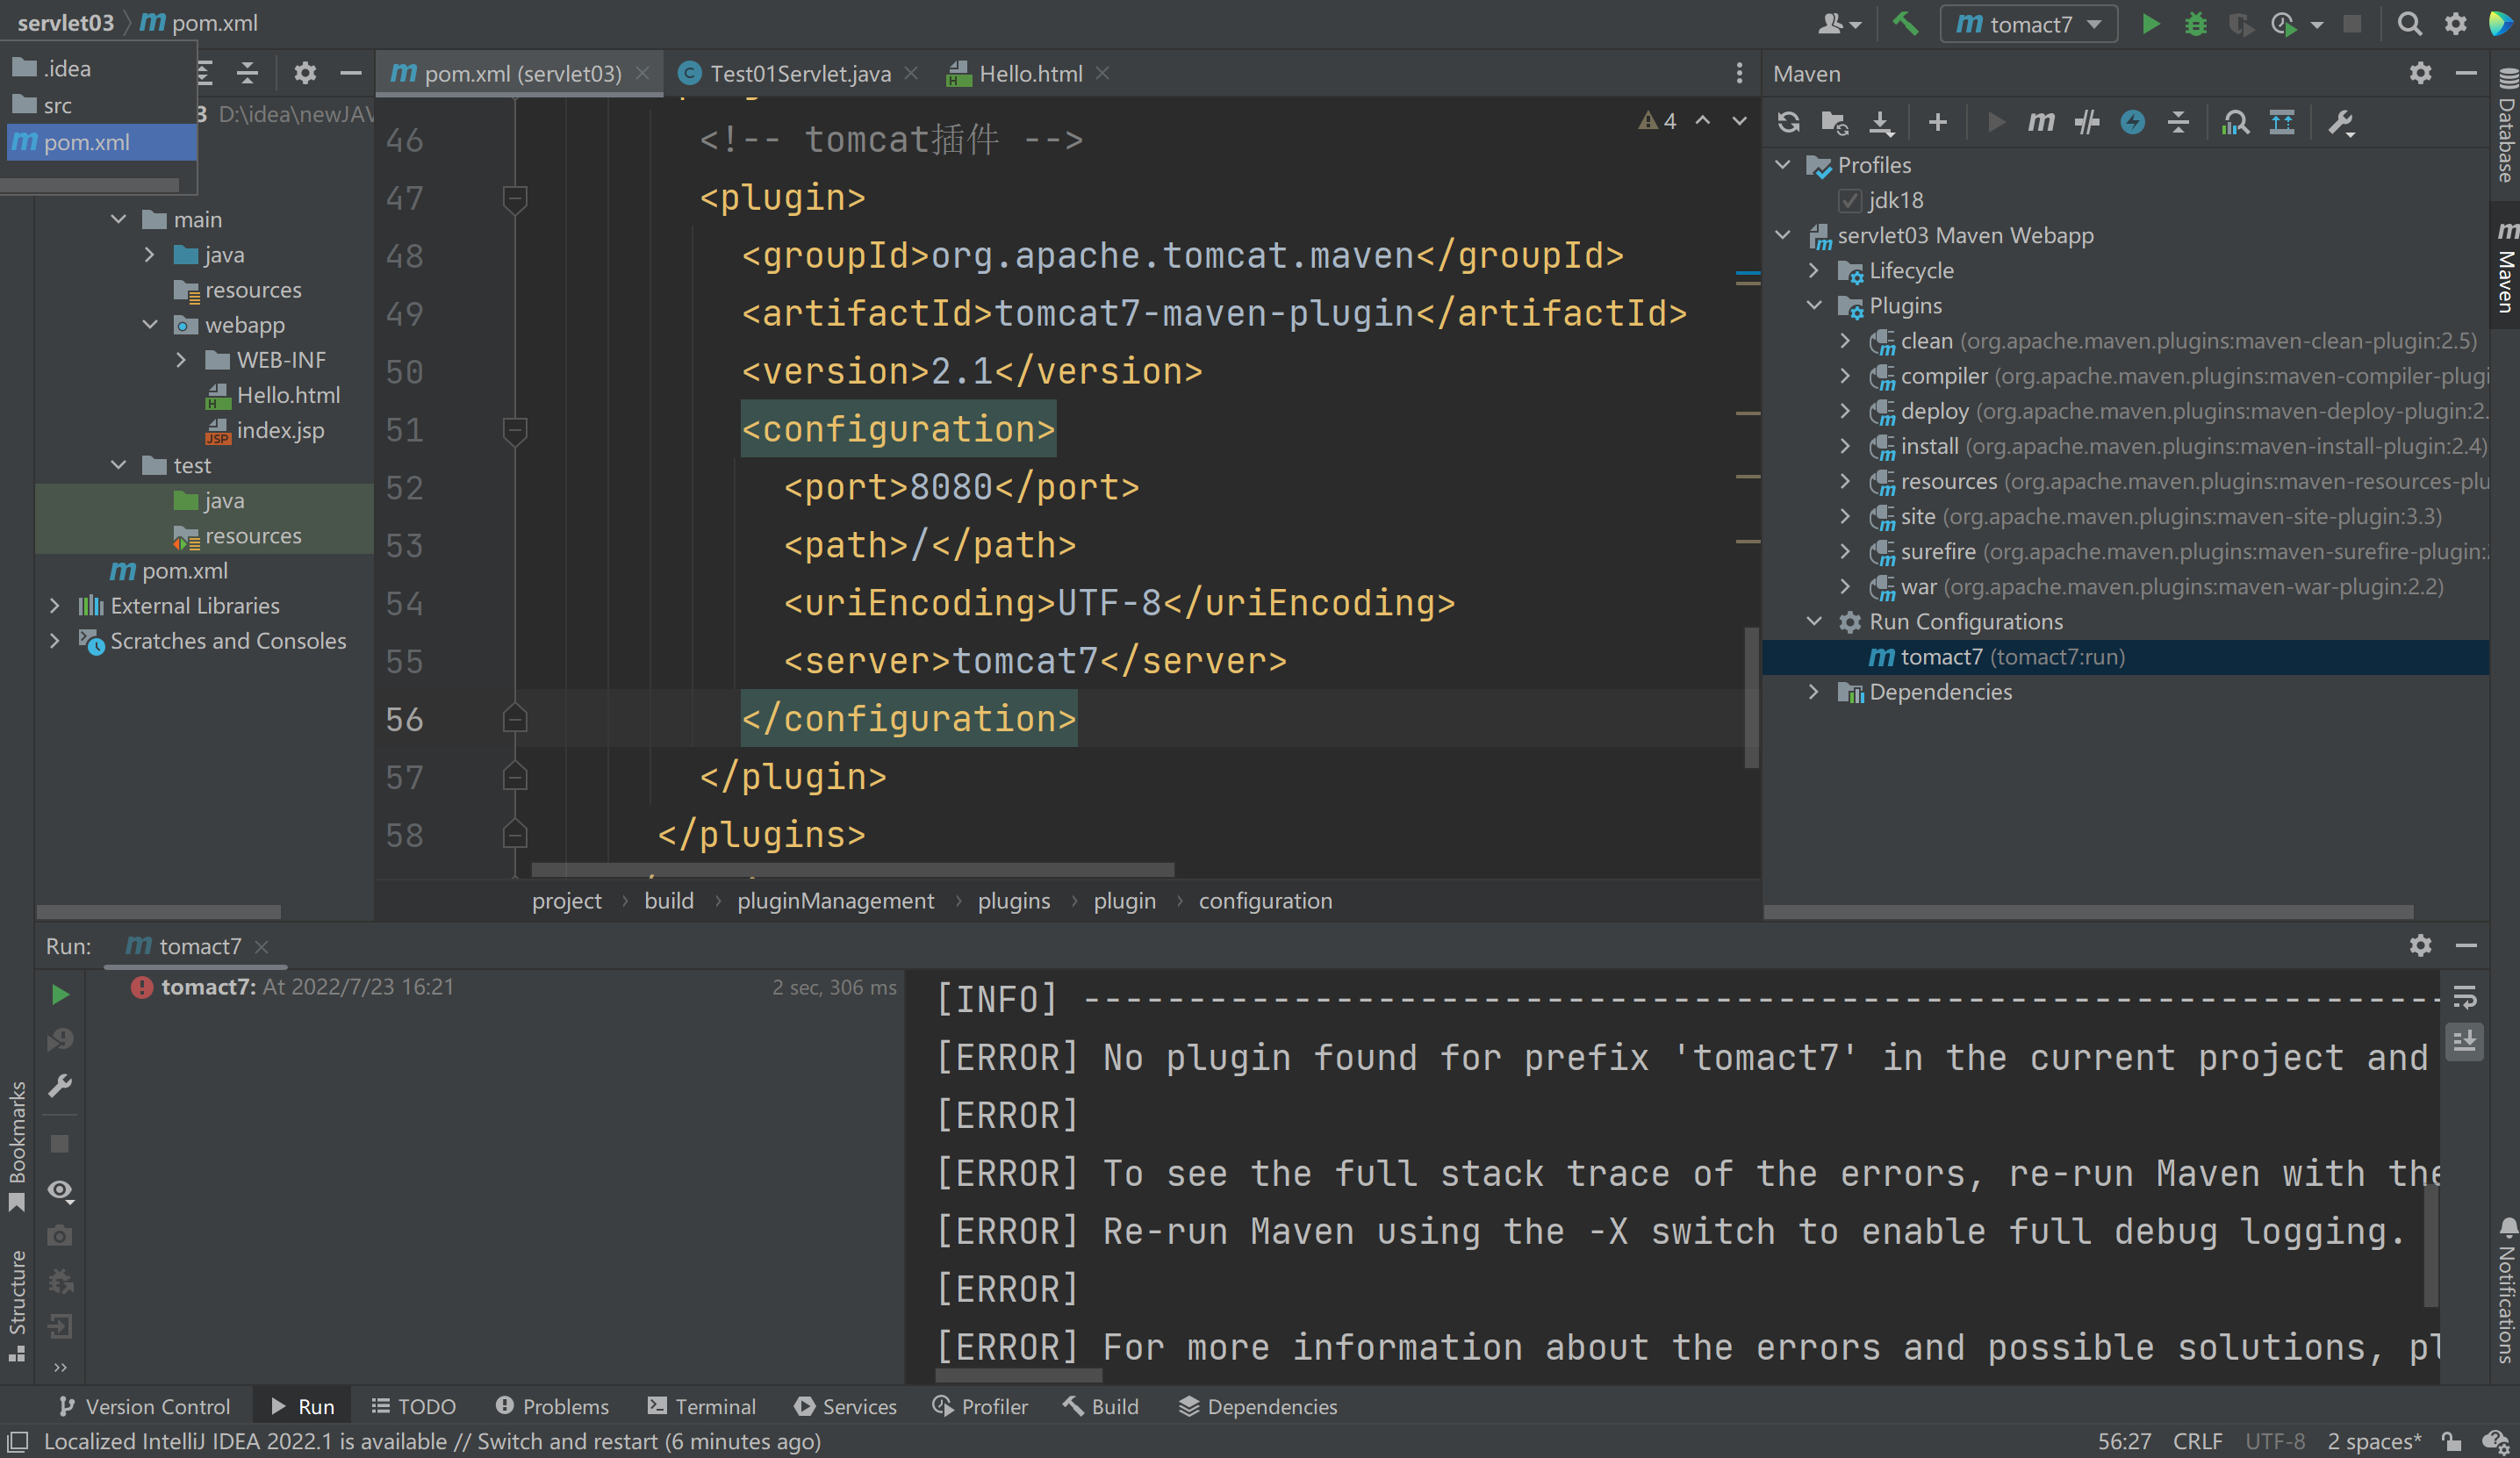Click the plugins breadcrumb
2520x1458 pixels.
(1013, 901)
